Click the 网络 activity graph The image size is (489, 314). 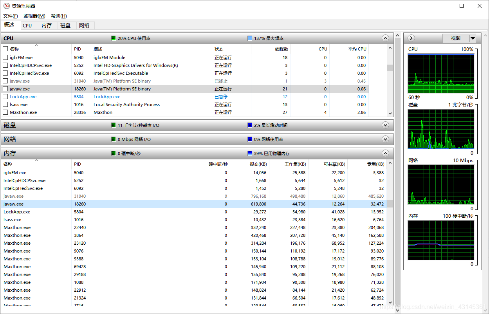(441, 184)
